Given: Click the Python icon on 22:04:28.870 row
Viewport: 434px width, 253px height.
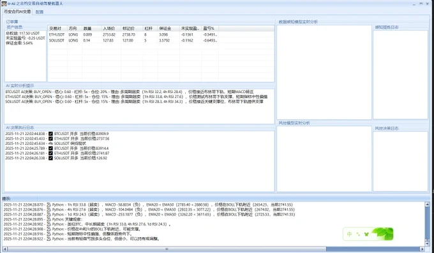Looking at the screenshot, I should click(x=49, y=205).
